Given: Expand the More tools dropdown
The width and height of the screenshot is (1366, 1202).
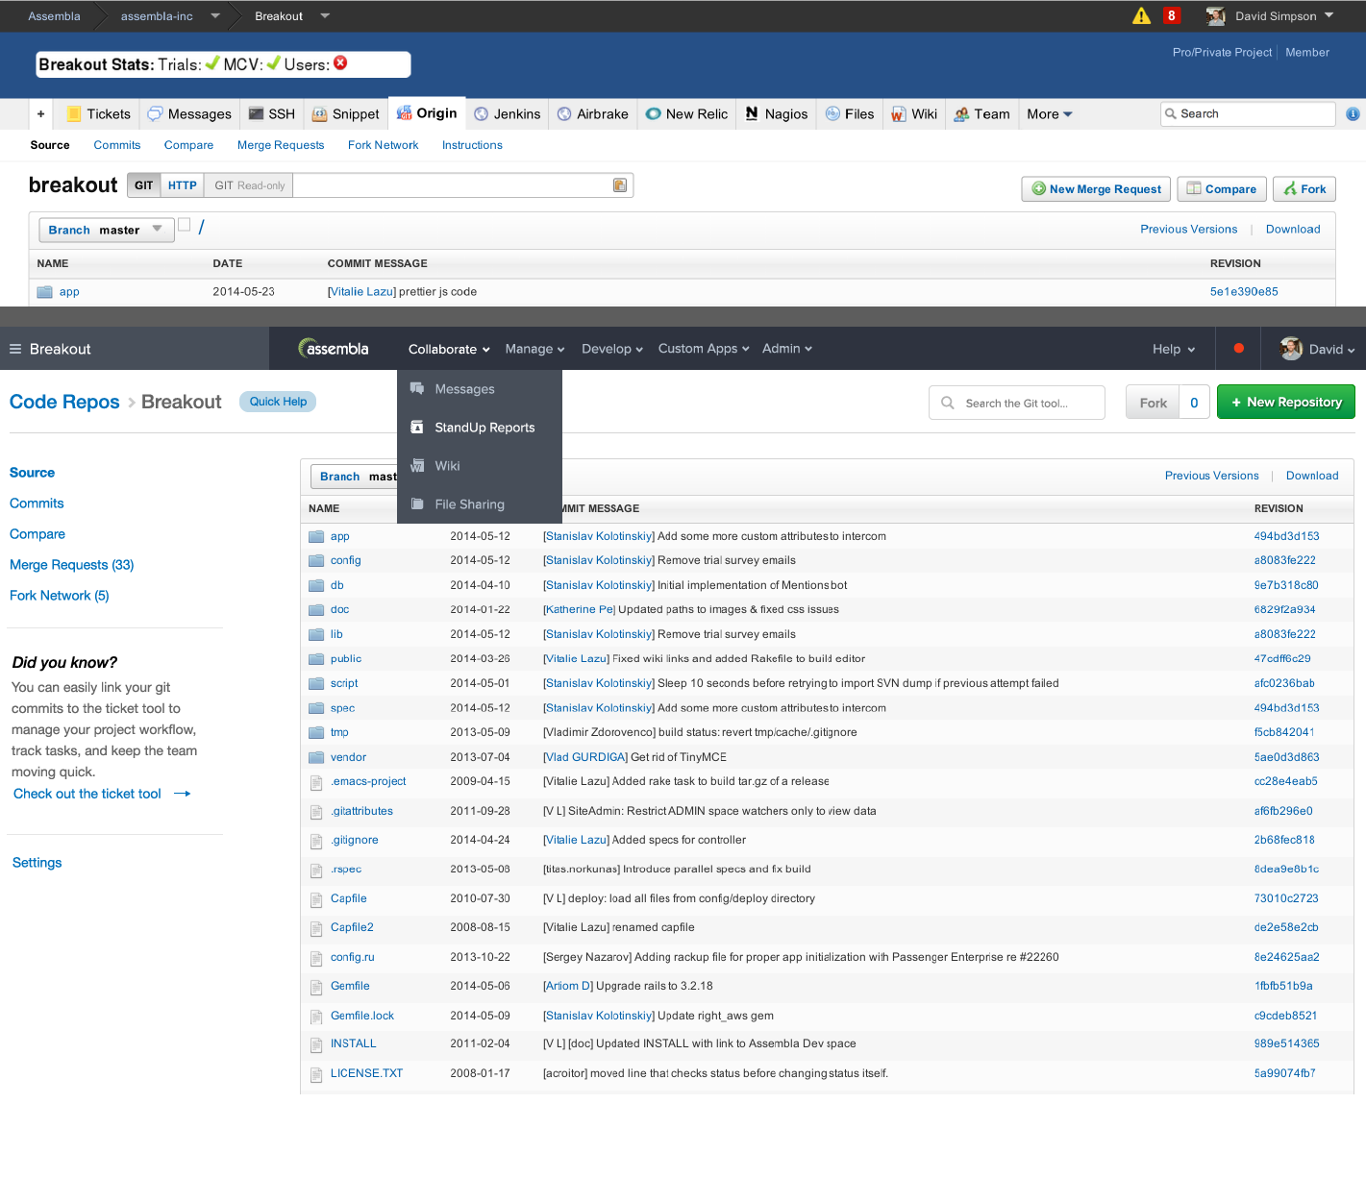Looking at the screenshot, I should pos(1049,113).
